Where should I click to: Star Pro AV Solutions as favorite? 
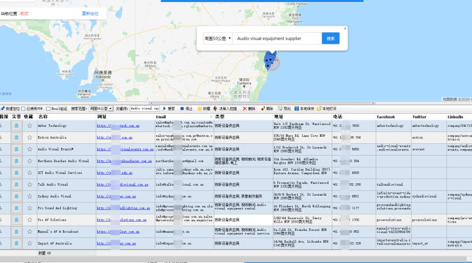pos(29,220)
